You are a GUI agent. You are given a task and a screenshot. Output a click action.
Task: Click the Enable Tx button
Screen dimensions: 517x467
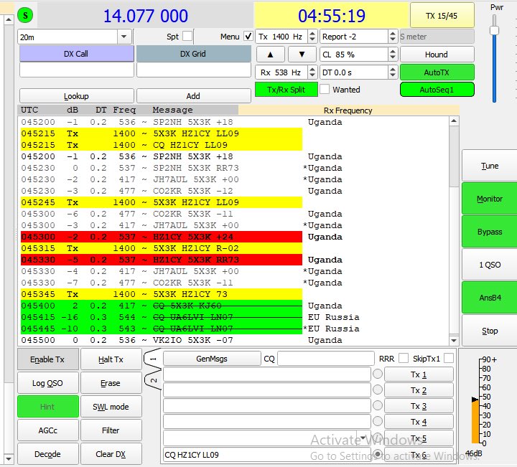pyautogui.click(x=48, y=359)
